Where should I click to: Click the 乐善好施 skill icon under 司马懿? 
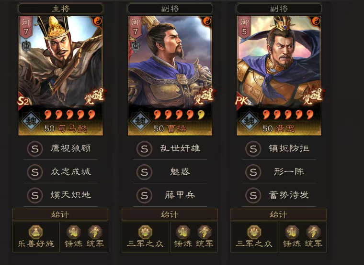(36, 232)
